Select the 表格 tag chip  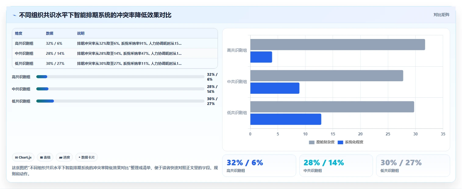tap(45, 157)
